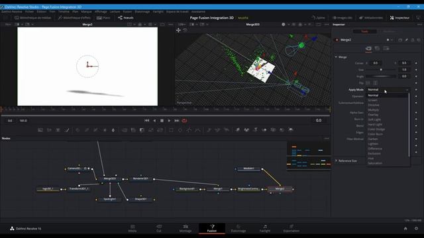Add a Blur node (droplet icon)
Screen dimensions: 424x238
(113, 130)
